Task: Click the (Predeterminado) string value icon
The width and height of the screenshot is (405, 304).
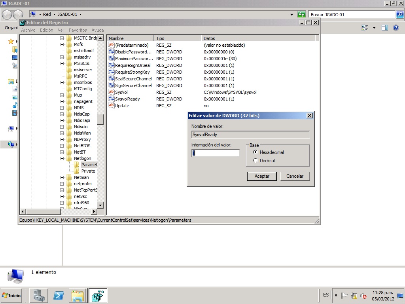Action: [111, 45]
